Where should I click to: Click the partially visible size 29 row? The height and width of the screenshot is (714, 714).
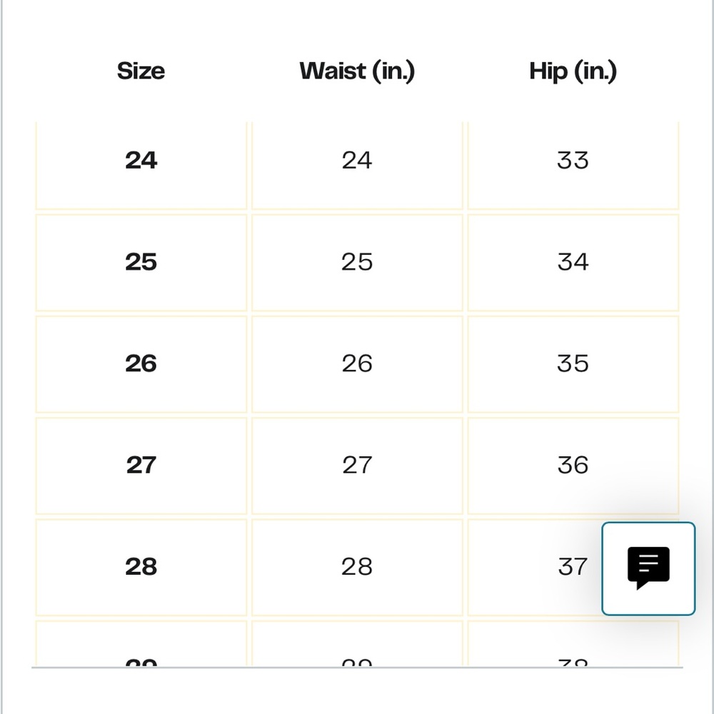[x=357, y=644]
